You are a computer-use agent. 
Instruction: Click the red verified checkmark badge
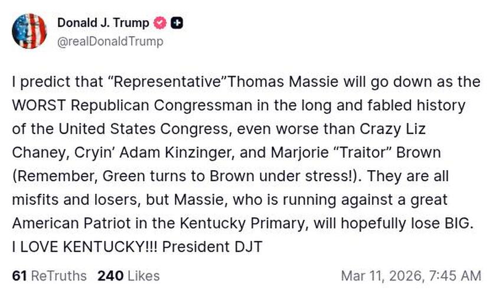(x=159, y=24)
